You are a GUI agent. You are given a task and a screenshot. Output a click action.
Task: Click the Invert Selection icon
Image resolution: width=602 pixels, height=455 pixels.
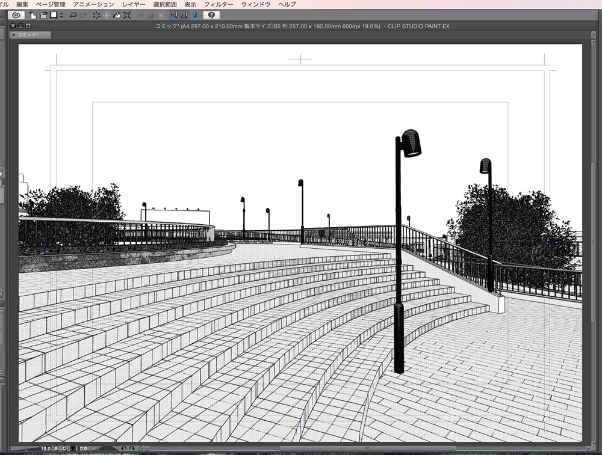(151, 16)
